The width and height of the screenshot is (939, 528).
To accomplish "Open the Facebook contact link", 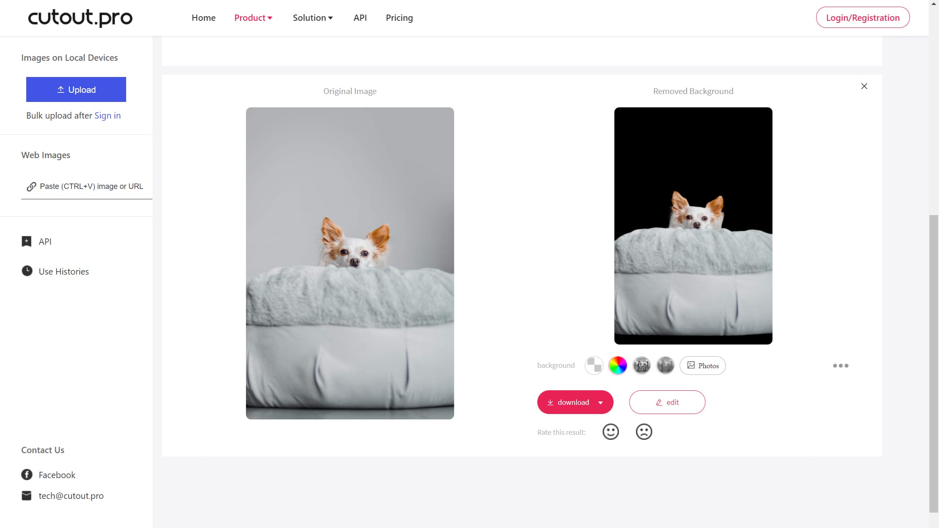I will click(57, 475).
